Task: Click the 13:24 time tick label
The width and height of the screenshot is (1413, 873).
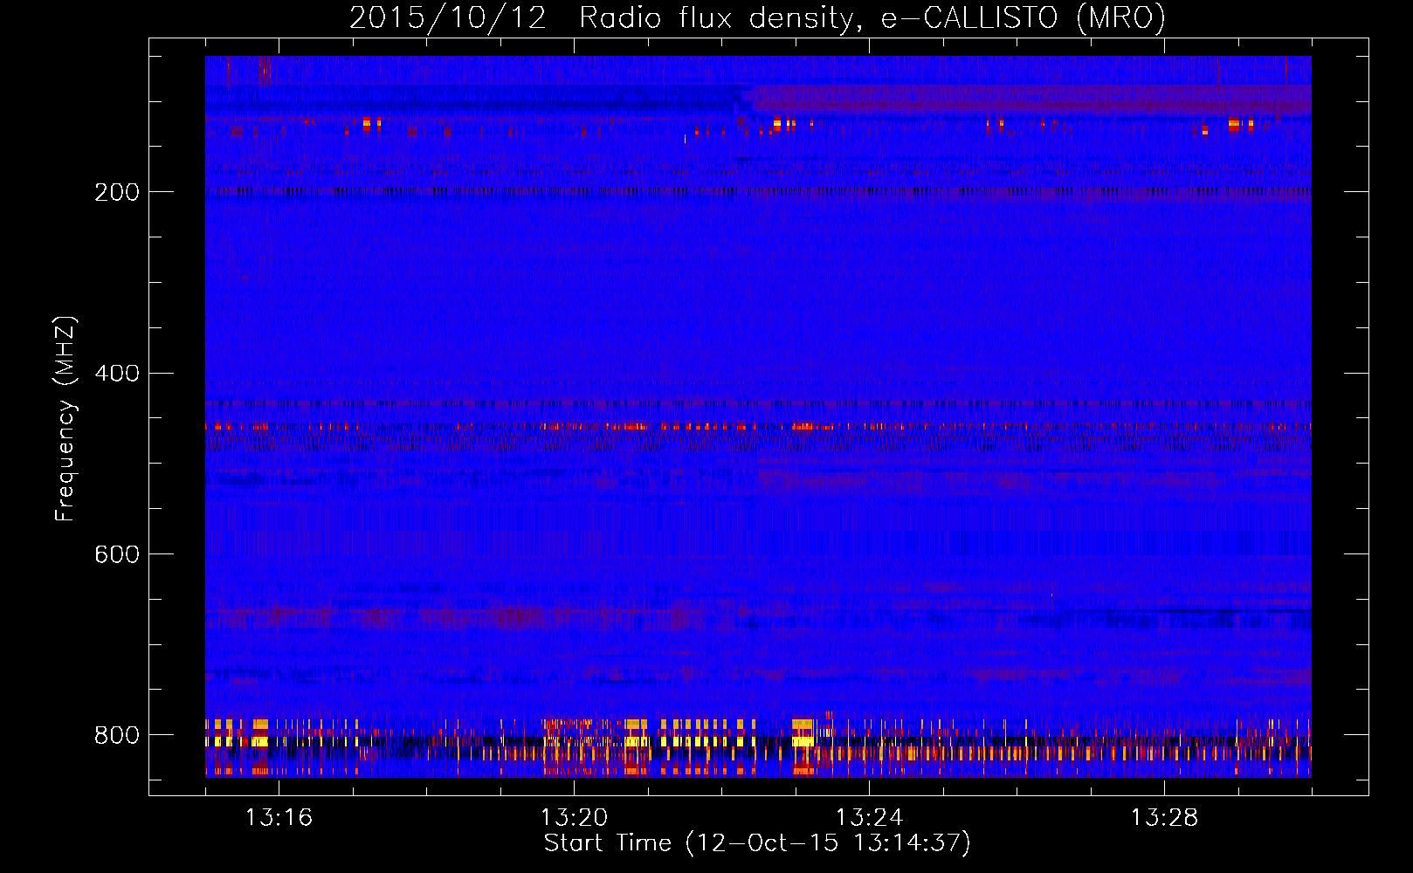Action: [869, 817]
